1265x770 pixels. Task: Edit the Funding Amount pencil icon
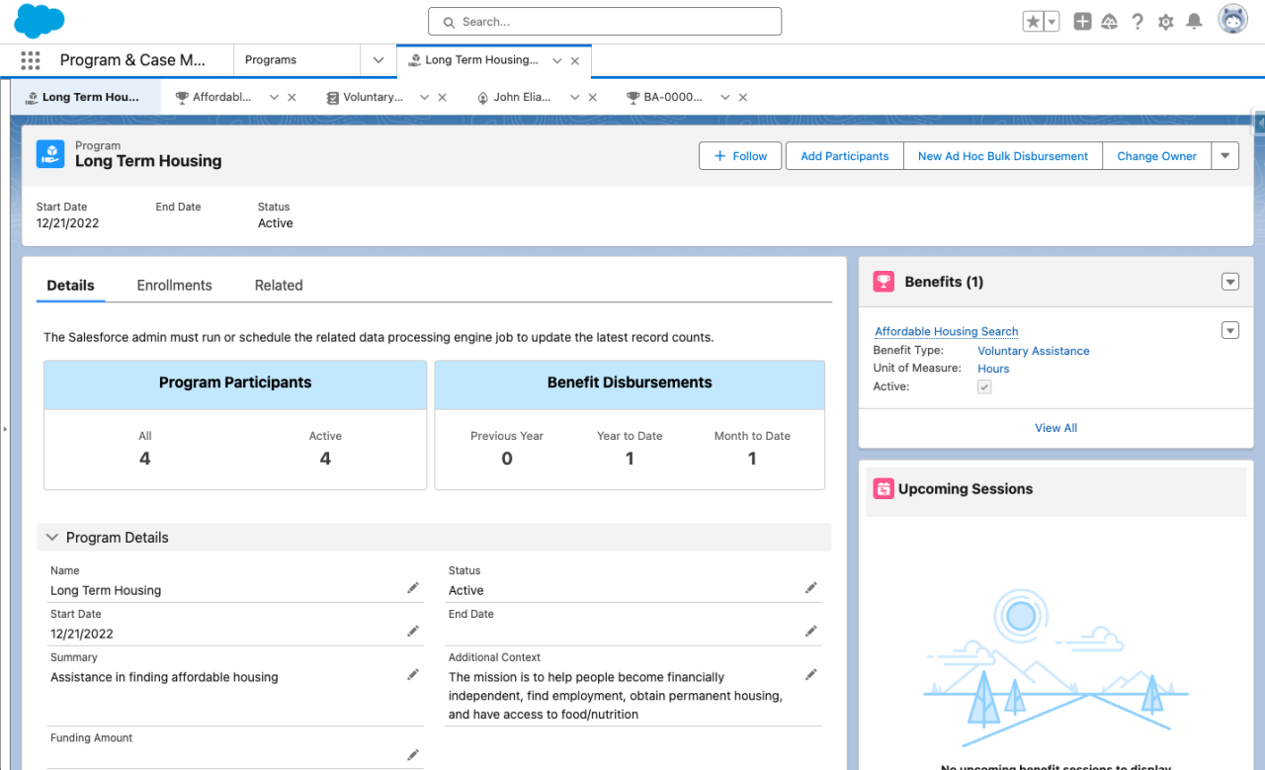click(413, 755)
